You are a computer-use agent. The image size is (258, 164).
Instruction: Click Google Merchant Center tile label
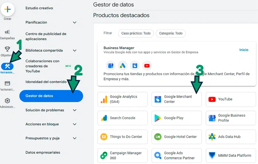coord(178,99)
